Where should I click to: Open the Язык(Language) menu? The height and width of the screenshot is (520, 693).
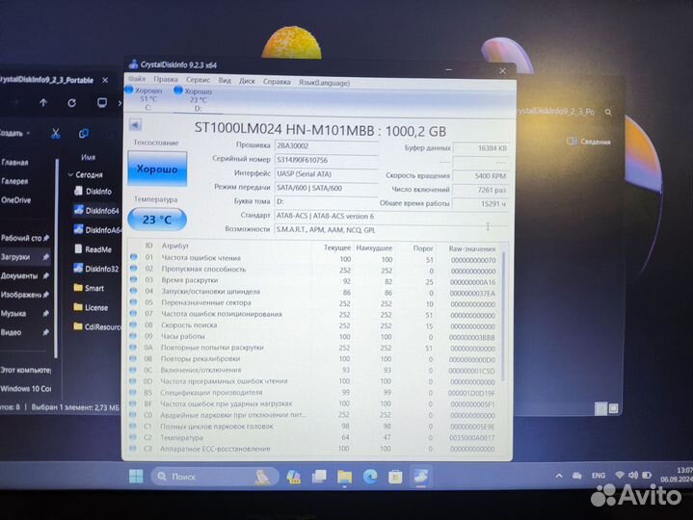(327, 82)
